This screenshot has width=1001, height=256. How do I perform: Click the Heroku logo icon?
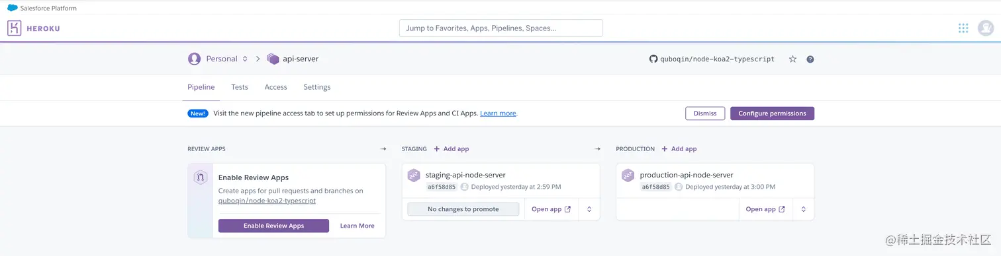click(x=15, y=28)
